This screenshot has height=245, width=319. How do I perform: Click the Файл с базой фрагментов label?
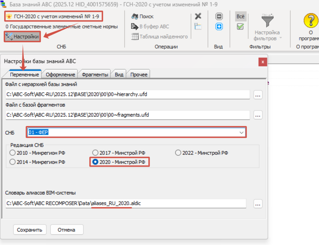pyautogui.click(x=35, y=105)
